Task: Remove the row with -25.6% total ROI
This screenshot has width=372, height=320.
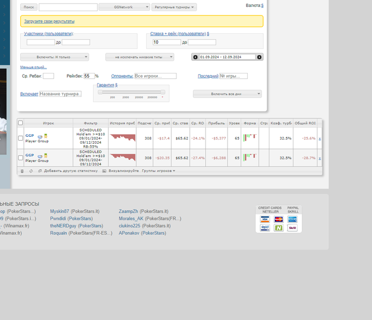Action: (320, 138)
